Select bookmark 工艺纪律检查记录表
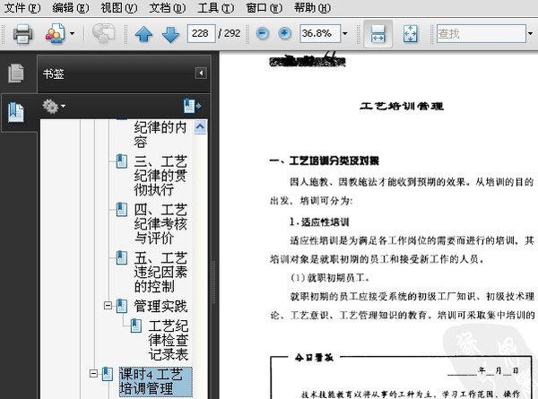 click(x=169, y=340)
